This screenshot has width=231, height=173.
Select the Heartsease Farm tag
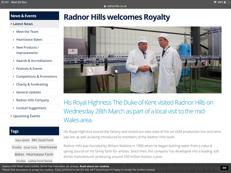click(x=40, y=154)
